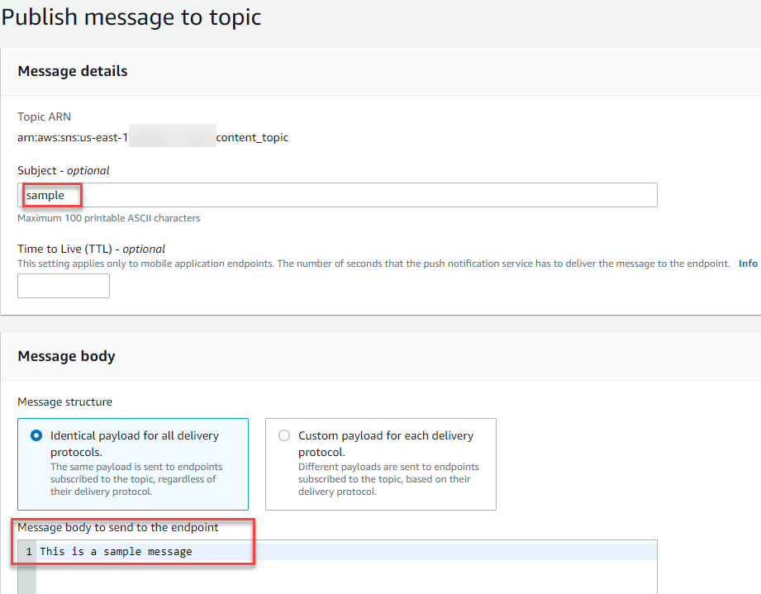Click the "Time to Live (TTL) - optional" label
The width and height of the screenshot is (761, 594).
(91, 249)
